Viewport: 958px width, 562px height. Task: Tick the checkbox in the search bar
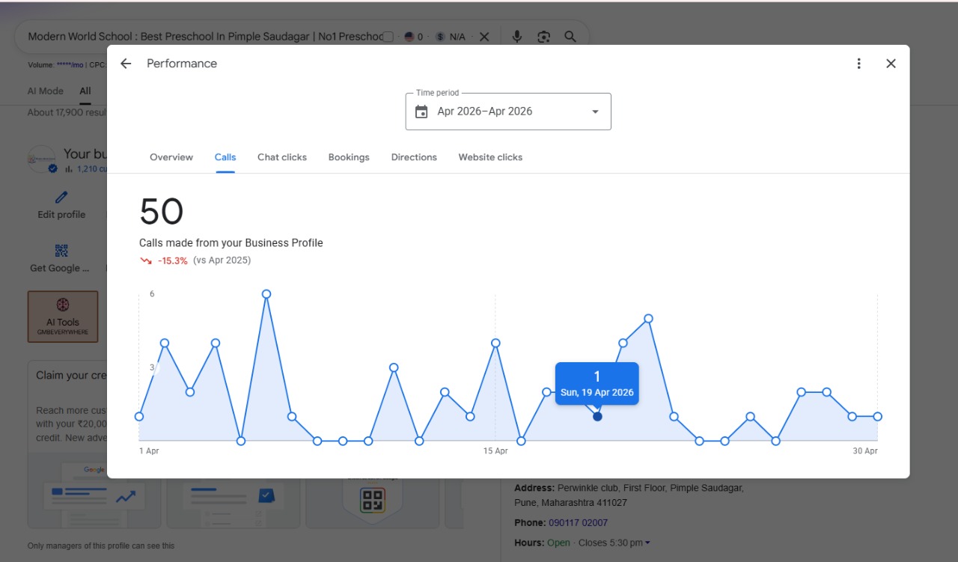[388, 37]
